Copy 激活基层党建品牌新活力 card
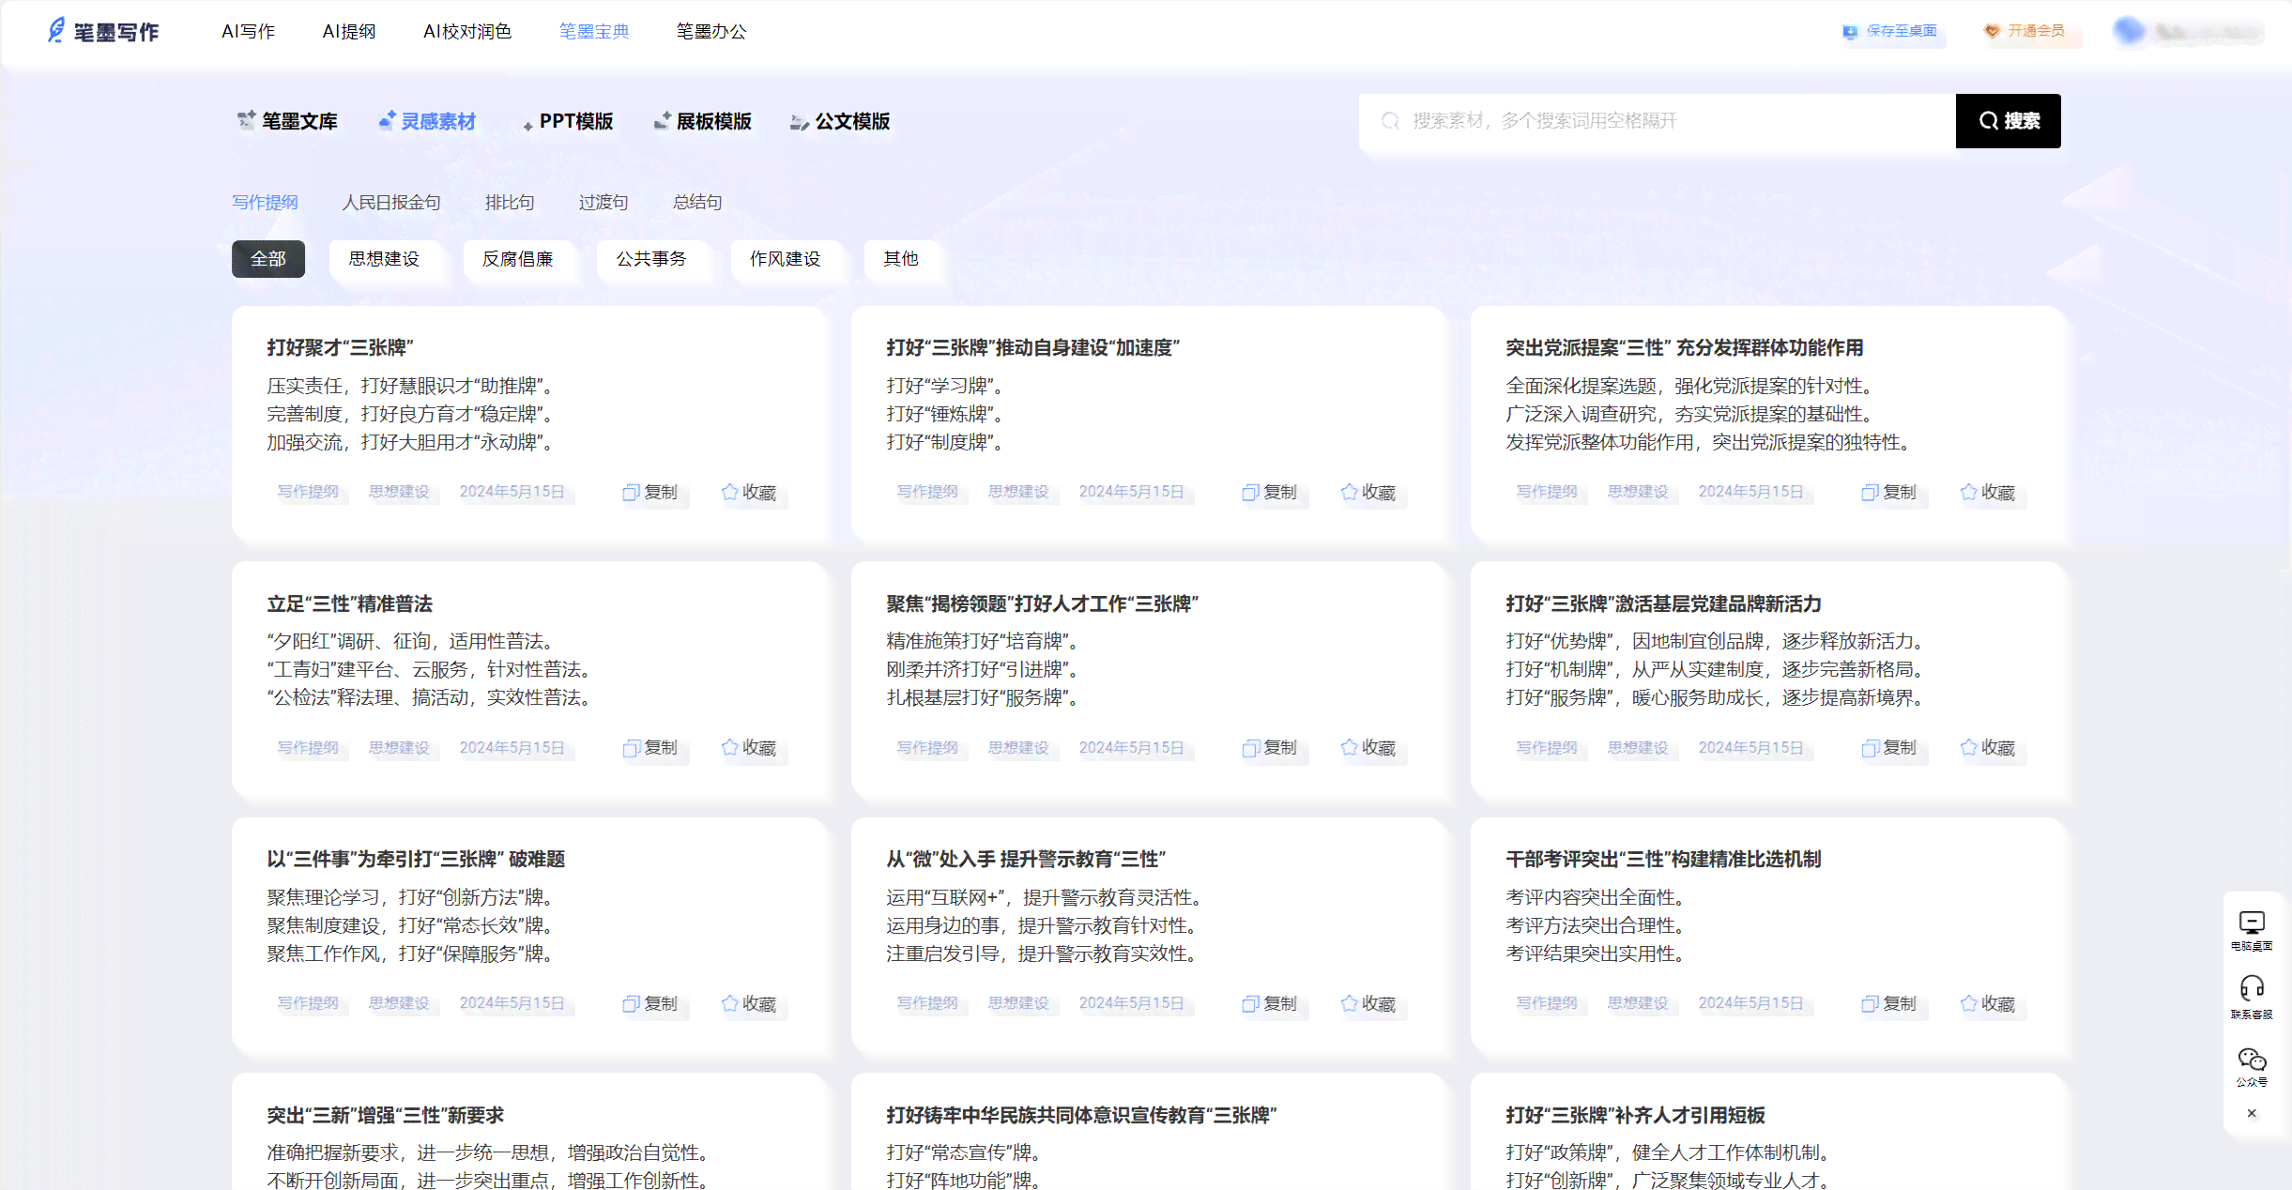Viewport: 2292px width, 1190px height. 1889,747
